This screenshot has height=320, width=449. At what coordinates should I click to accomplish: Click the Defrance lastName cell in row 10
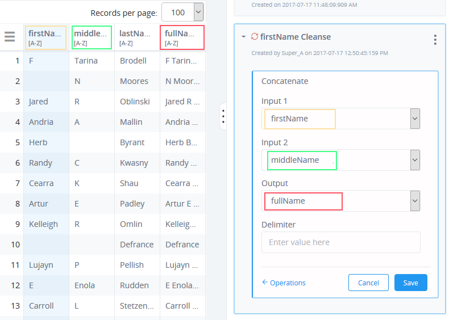click(x=137, y=245)
